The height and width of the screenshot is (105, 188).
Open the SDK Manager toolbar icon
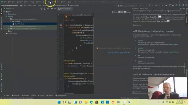click(x=179, y=5)
